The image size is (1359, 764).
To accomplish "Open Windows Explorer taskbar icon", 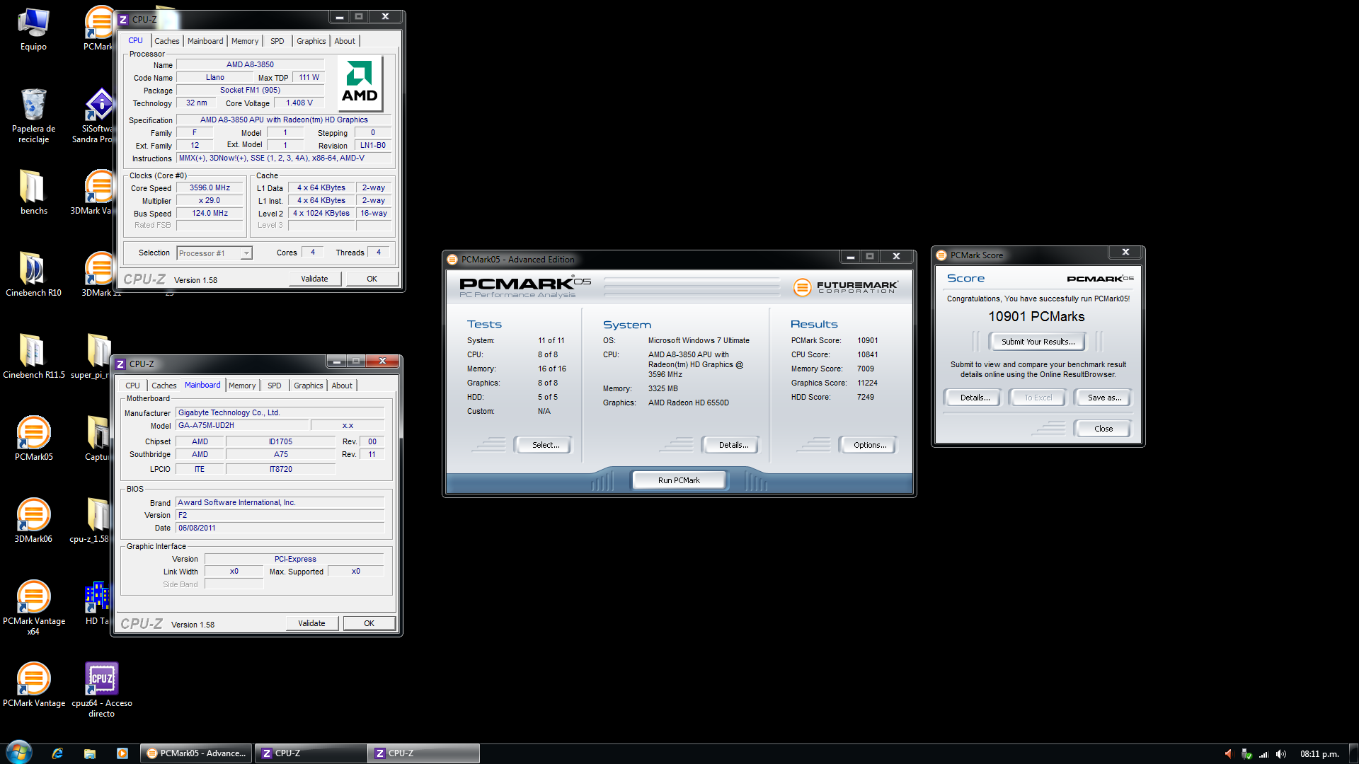I will [90, 753].
